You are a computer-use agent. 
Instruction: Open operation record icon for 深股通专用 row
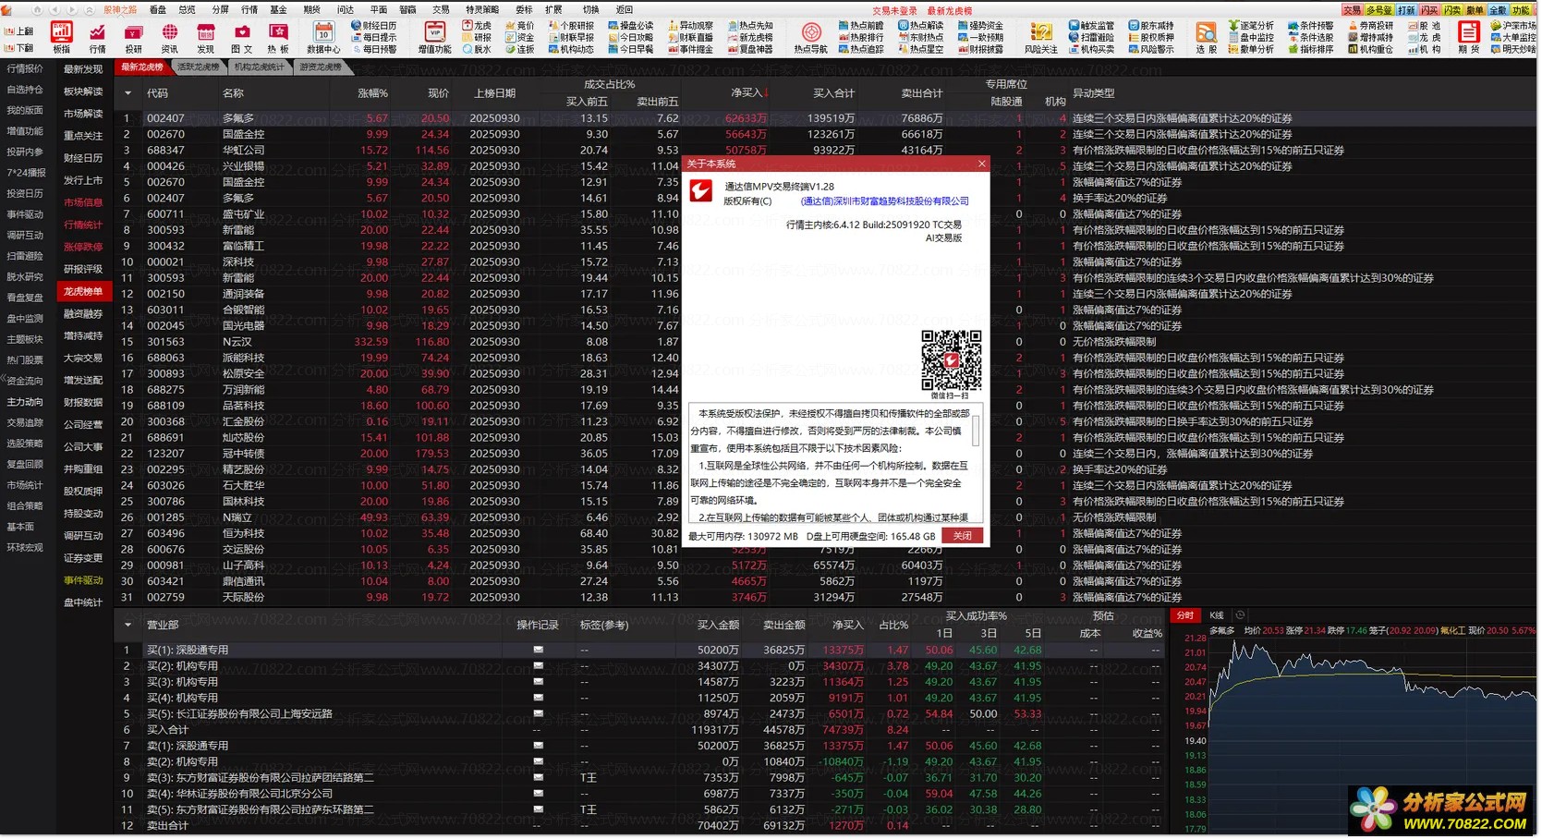538,650
